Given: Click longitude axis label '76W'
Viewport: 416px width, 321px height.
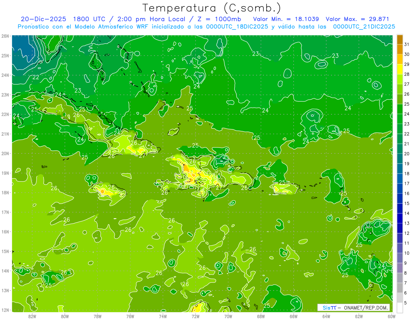Looking at the screenshot, I should 130,316.
